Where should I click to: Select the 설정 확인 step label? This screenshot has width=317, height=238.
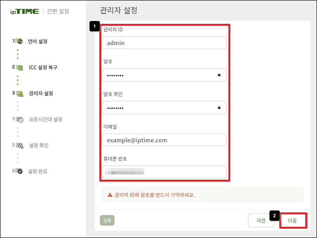[x=38, y=145]
